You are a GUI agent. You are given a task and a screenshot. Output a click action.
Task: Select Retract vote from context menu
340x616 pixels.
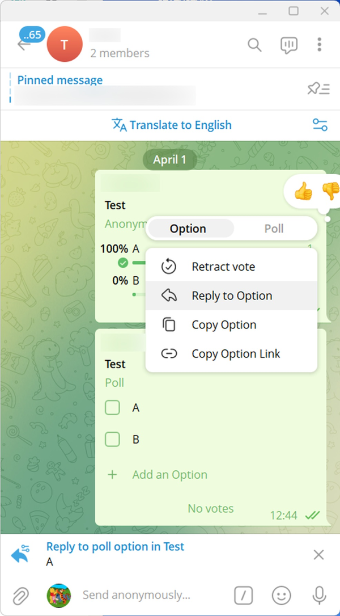[223, 267]
